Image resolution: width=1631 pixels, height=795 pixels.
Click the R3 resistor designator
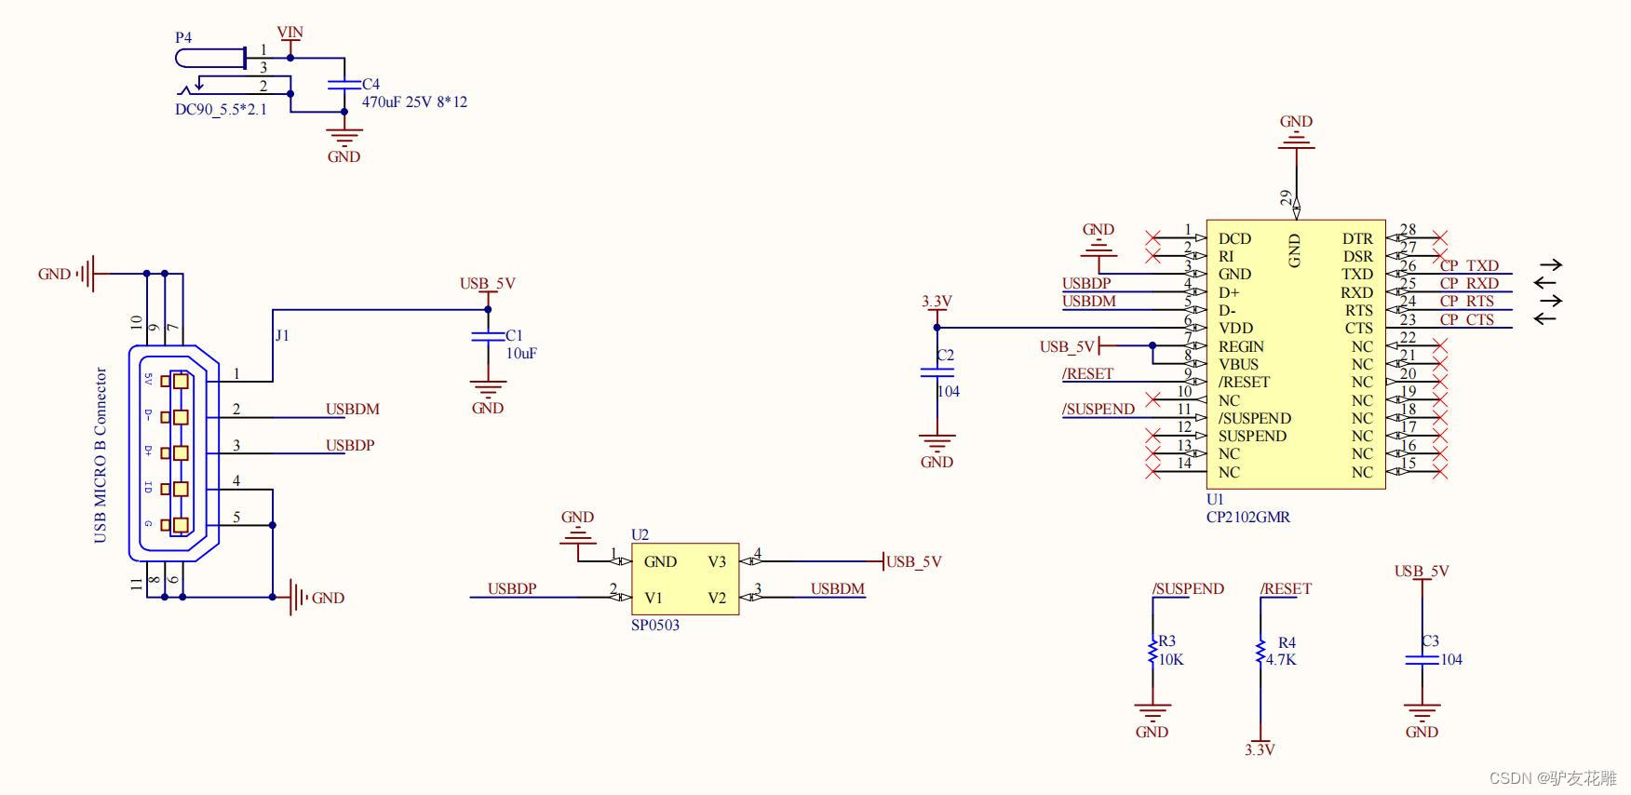(1166, 640)
